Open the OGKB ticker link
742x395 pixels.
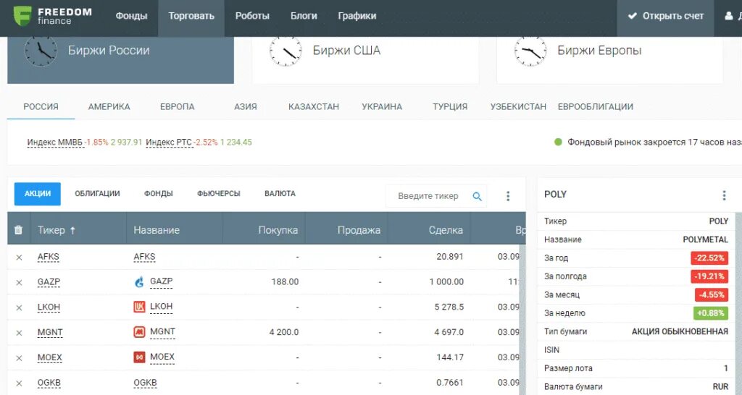point(49,383)
